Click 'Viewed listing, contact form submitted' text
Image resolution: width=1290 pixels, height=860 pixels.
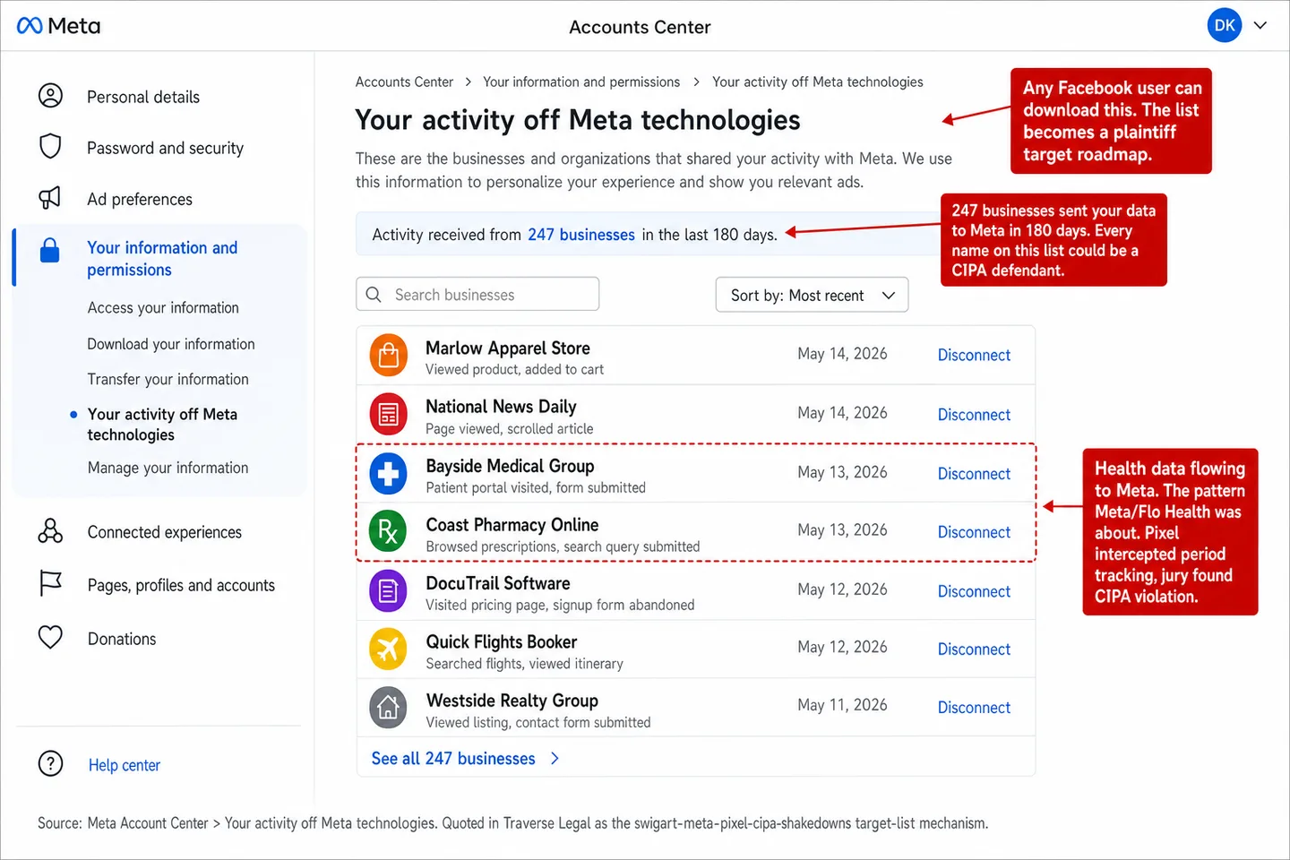pyautogui.click(x=538, y=722)
